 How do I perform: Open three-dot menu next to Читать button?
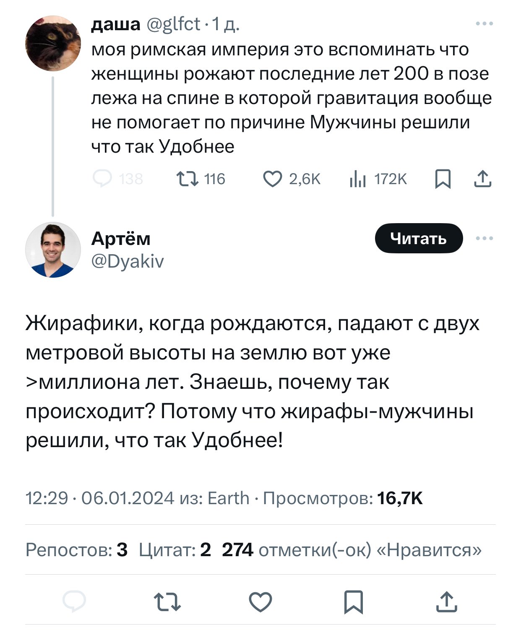point(485,238)
